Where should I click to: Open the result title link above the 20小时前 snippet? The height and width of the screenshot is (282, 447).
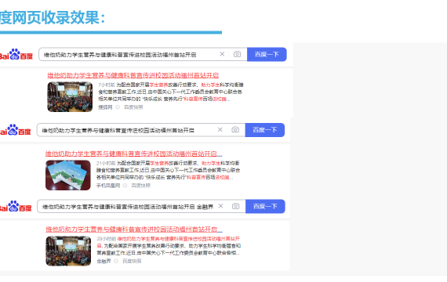tap(134, 230)
